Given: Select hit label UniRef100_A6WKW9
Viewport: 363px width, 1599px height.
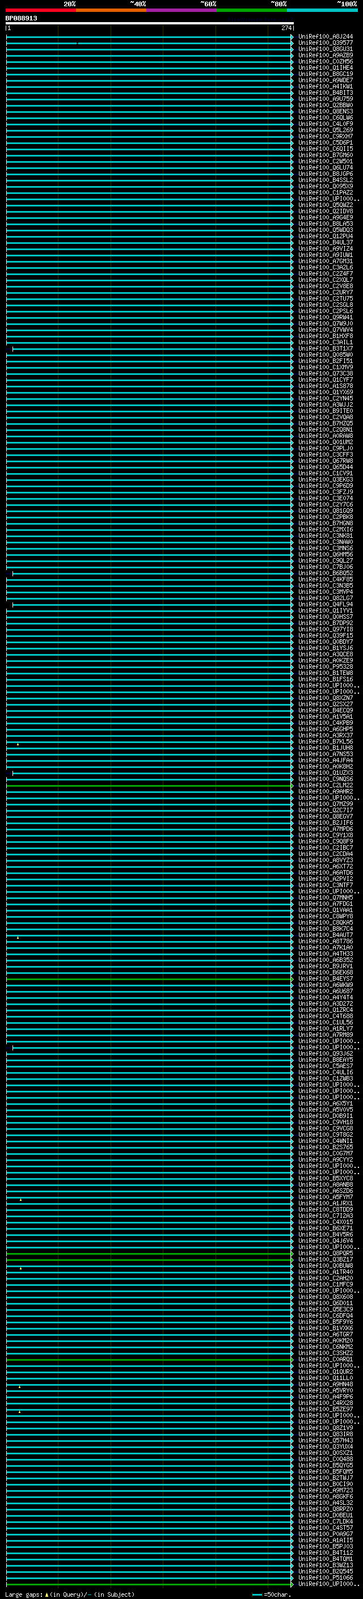Looking at the screenshot, I should tap(326, 985).
